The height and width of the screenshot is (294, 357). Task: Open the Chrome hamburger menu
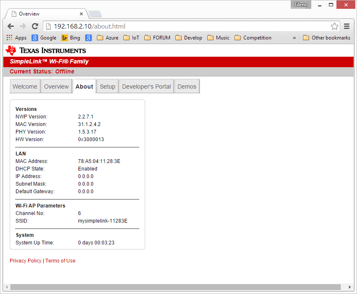pos(347,26)
